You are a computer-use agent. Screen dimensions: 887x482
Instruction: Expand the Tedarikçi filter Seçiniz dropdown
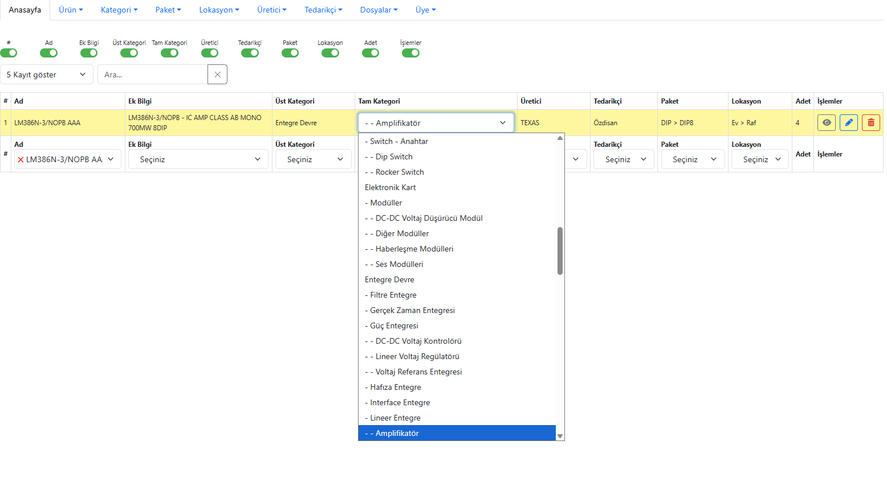[624, 159]
